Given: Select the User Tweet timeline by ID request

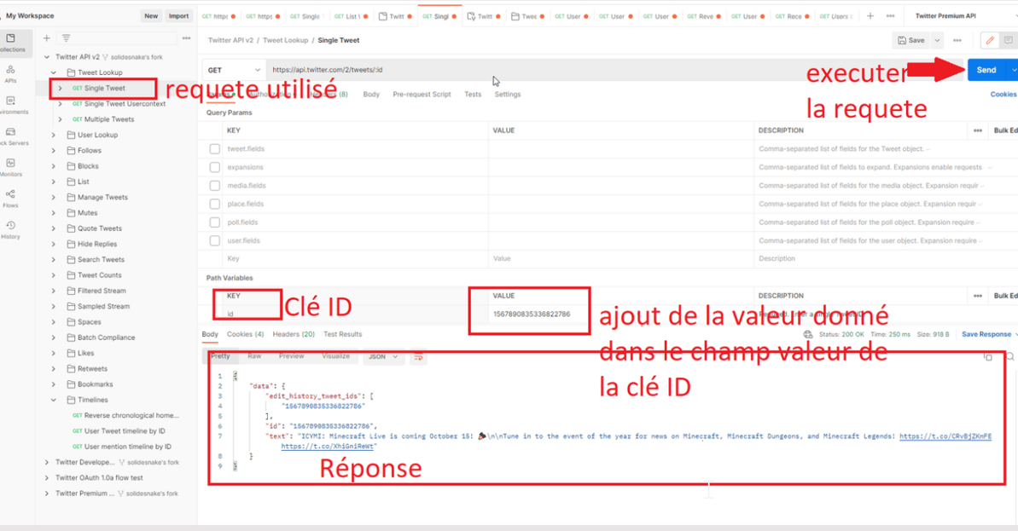Looking at the screenshot, I should pyautogui.click(x=125, y=431).
